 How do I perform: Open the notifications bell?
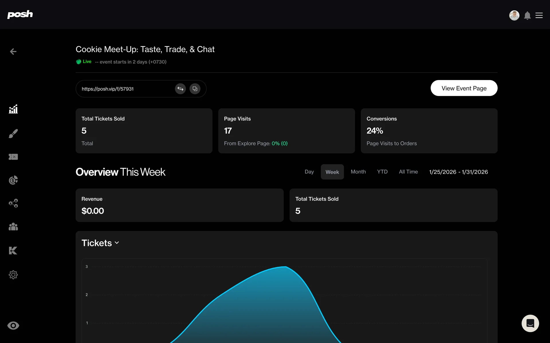pos(527,15)
